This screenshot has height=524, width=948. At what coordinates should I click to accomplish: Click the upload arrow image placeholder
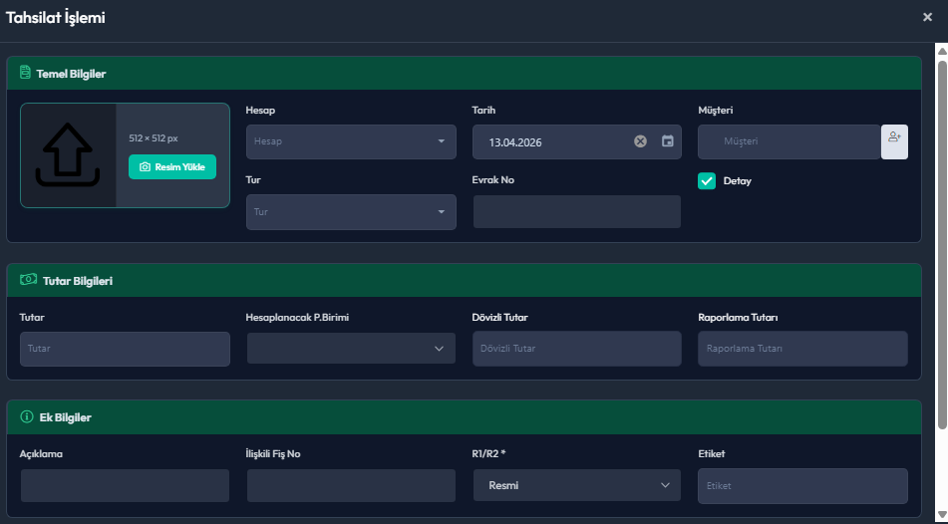click(x=69, y=155)
